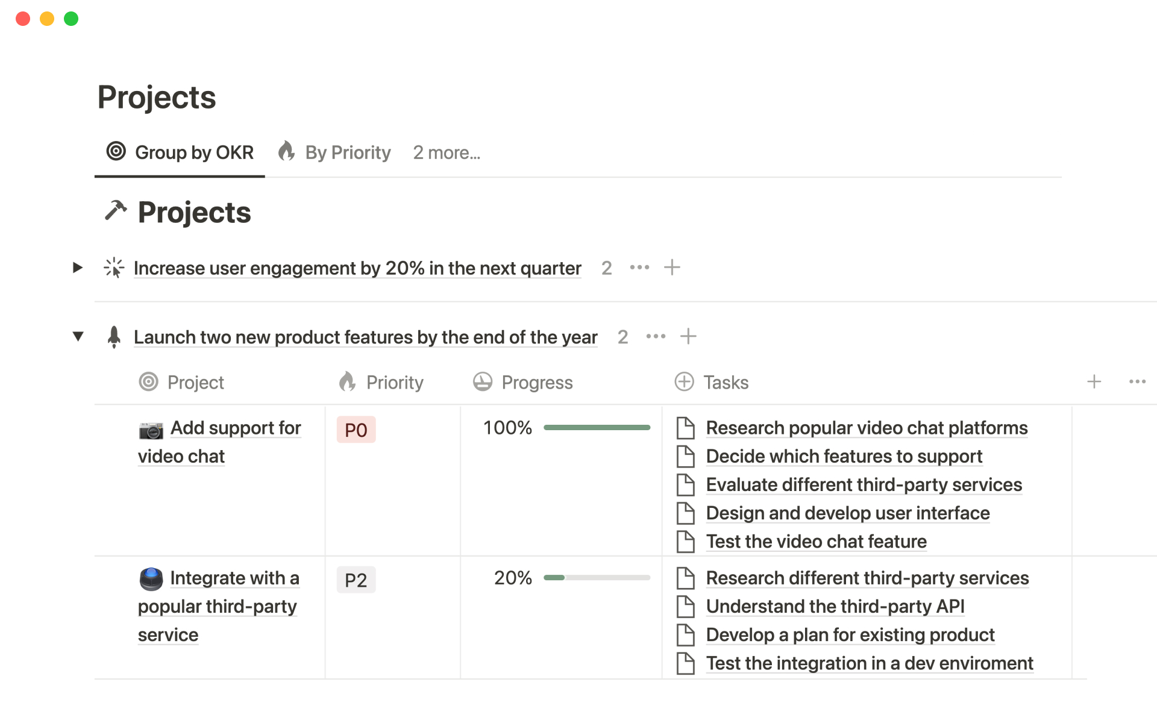This screenshot has height=723, width=1157.
Task: Add a new column with plus icon
Action: 1094,381
